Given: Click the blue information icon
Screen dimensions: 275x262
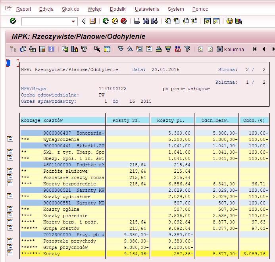Looking at the screenshot, I should (51, 49).
